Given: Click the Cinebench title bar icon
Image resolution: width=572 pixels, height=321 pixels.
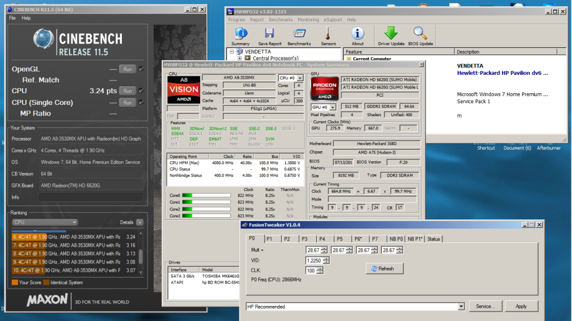Looking at the screenshot, I should coord(10,9).
